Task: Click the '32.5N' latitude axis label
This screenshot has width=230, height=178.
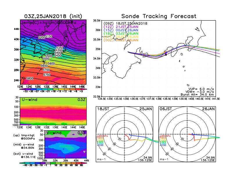Action: (x=97, y=97)
